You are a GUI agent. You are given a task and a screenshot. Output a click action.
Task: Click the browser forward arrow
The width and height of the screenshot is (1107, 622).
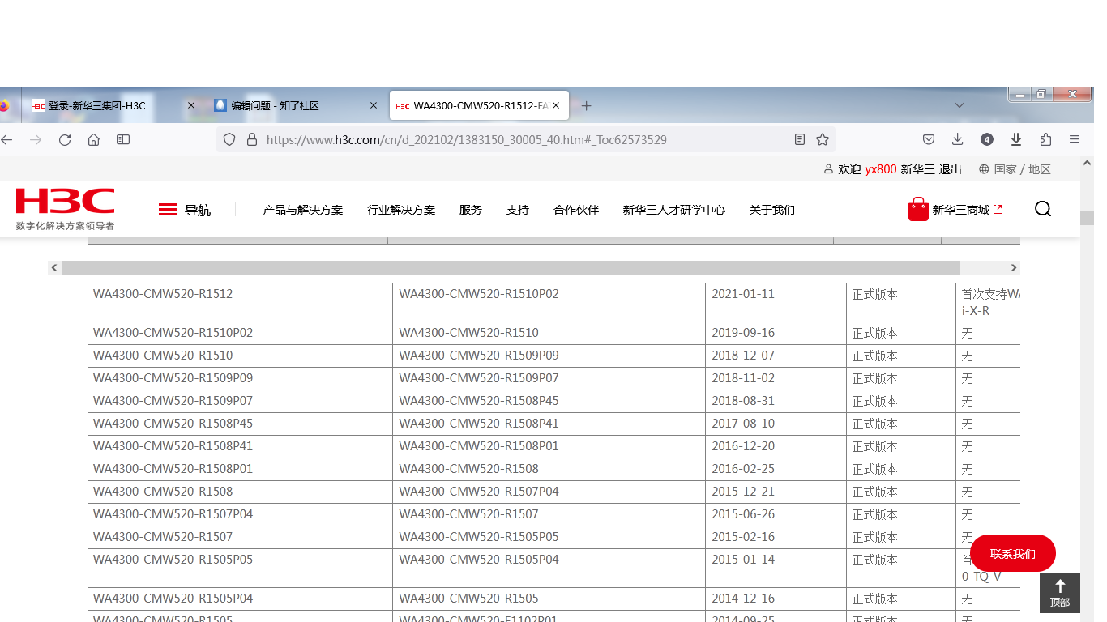click(36, 139)
